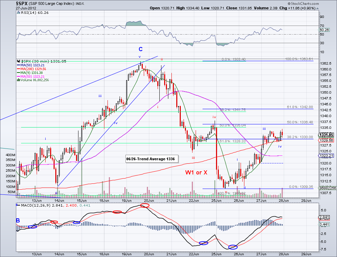Click the 60.26 RSI value tag on right axis
The height and width of the screenshot is (257, 337).
click(x=324, y=30)
